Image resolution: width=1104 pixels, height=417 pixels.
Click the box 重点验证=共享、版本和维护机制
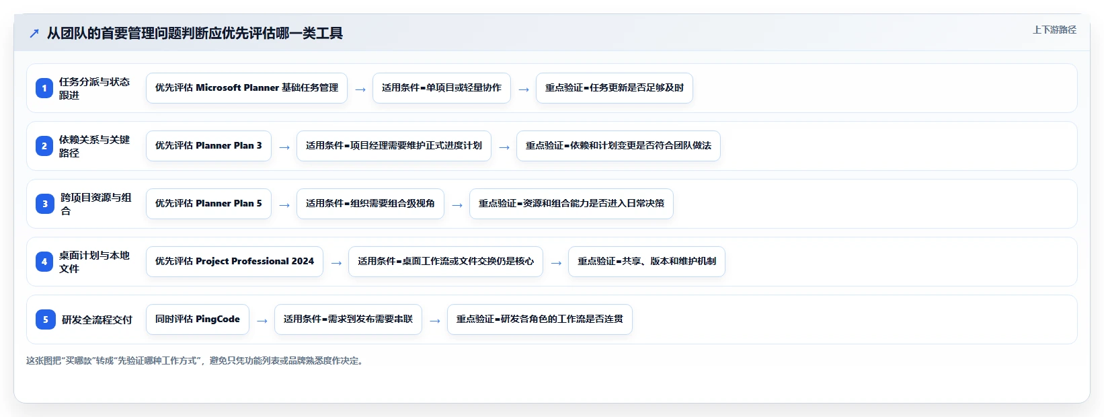pos(647,262)
